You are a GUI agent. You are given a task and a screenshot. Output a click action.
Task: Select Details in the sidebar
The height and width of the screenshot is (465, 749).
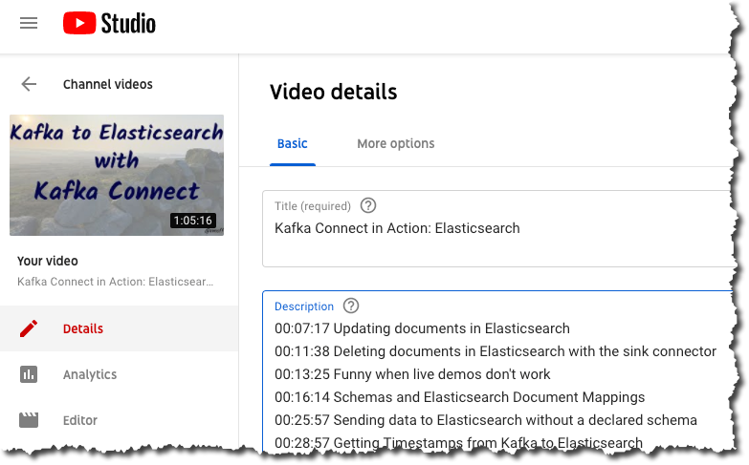pos(82,328)
